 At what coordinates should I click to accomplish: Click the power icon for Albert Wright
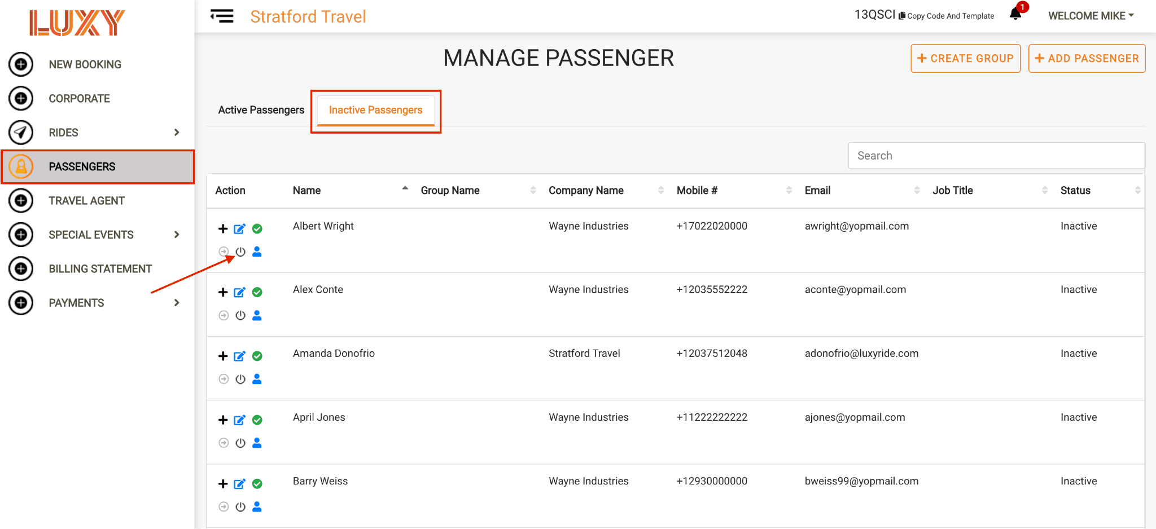(240, 252)
